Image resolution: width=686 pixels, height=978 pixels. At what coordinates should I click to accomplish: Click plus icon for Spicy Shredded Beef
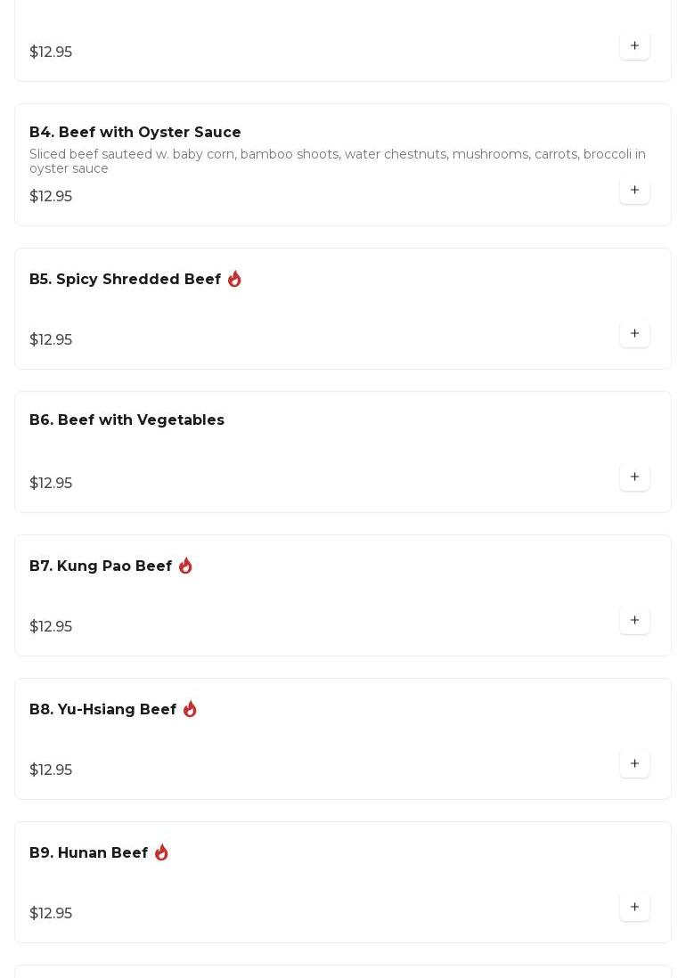coord(634,334)
